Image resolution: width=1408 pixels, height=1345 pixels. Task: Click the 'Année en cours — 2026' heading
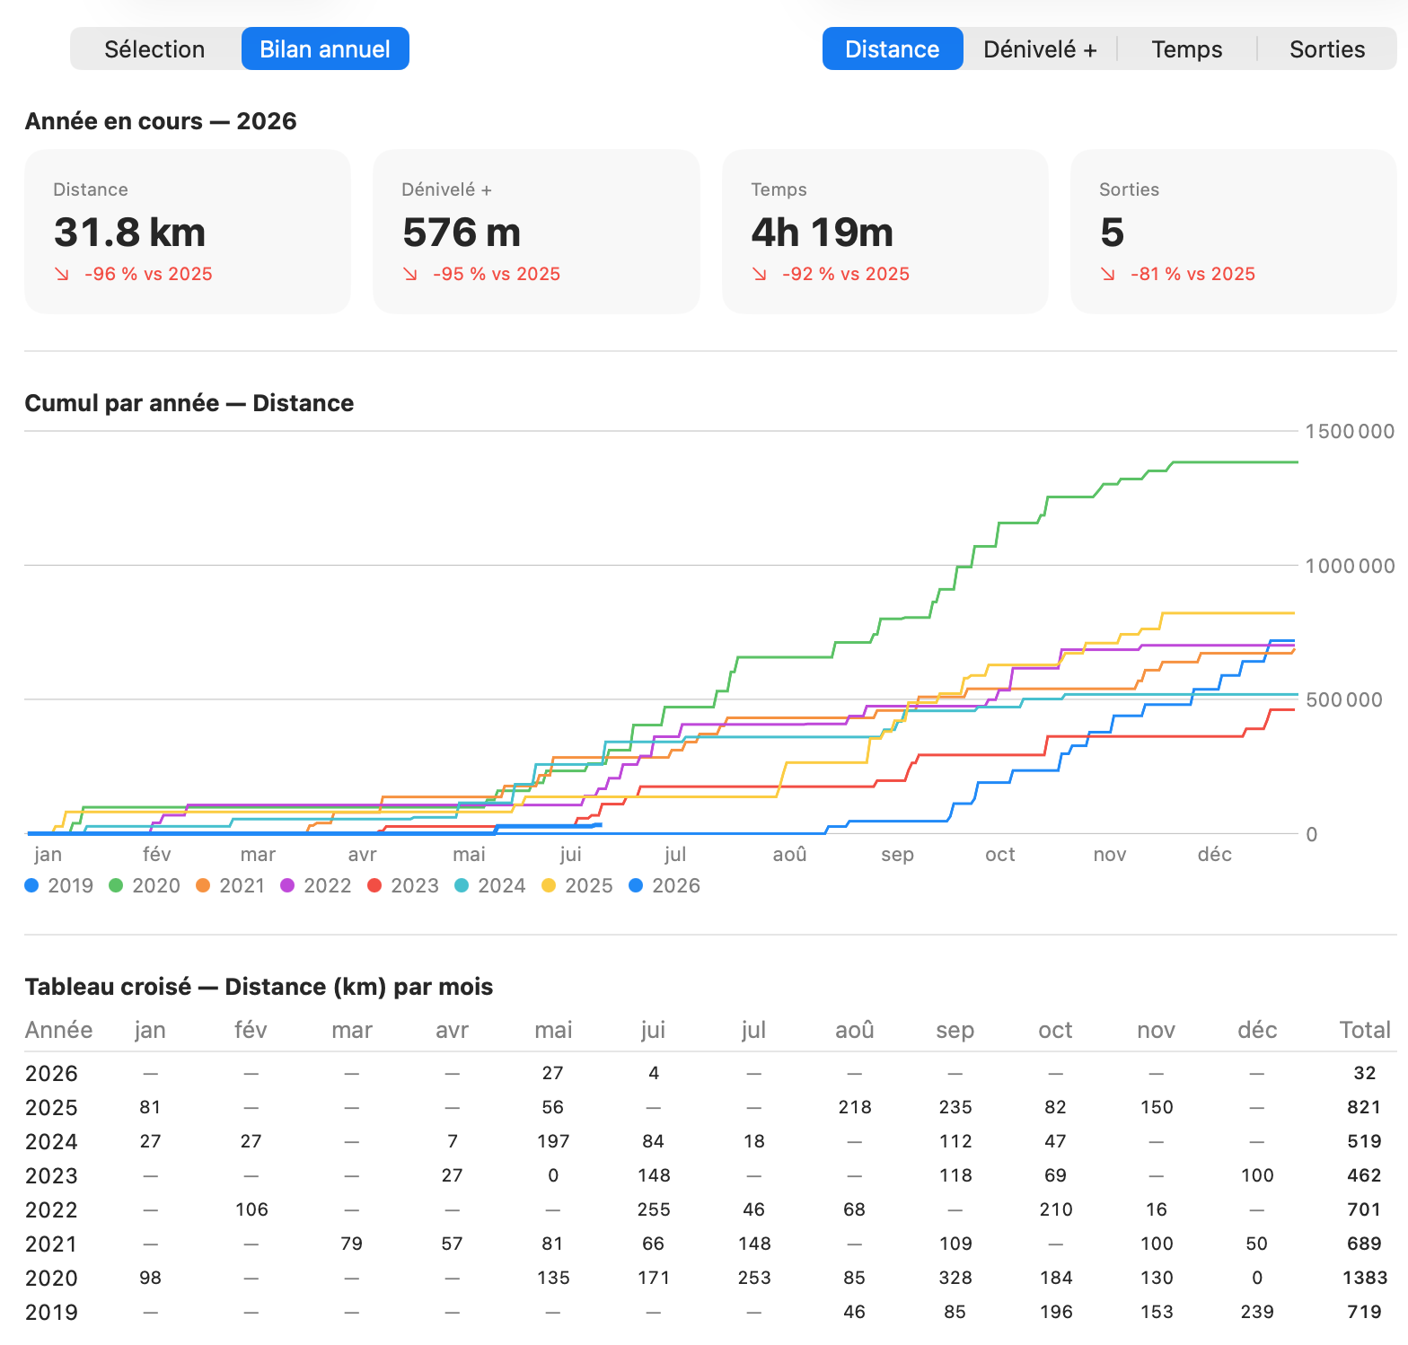click(x=161, y=121)
